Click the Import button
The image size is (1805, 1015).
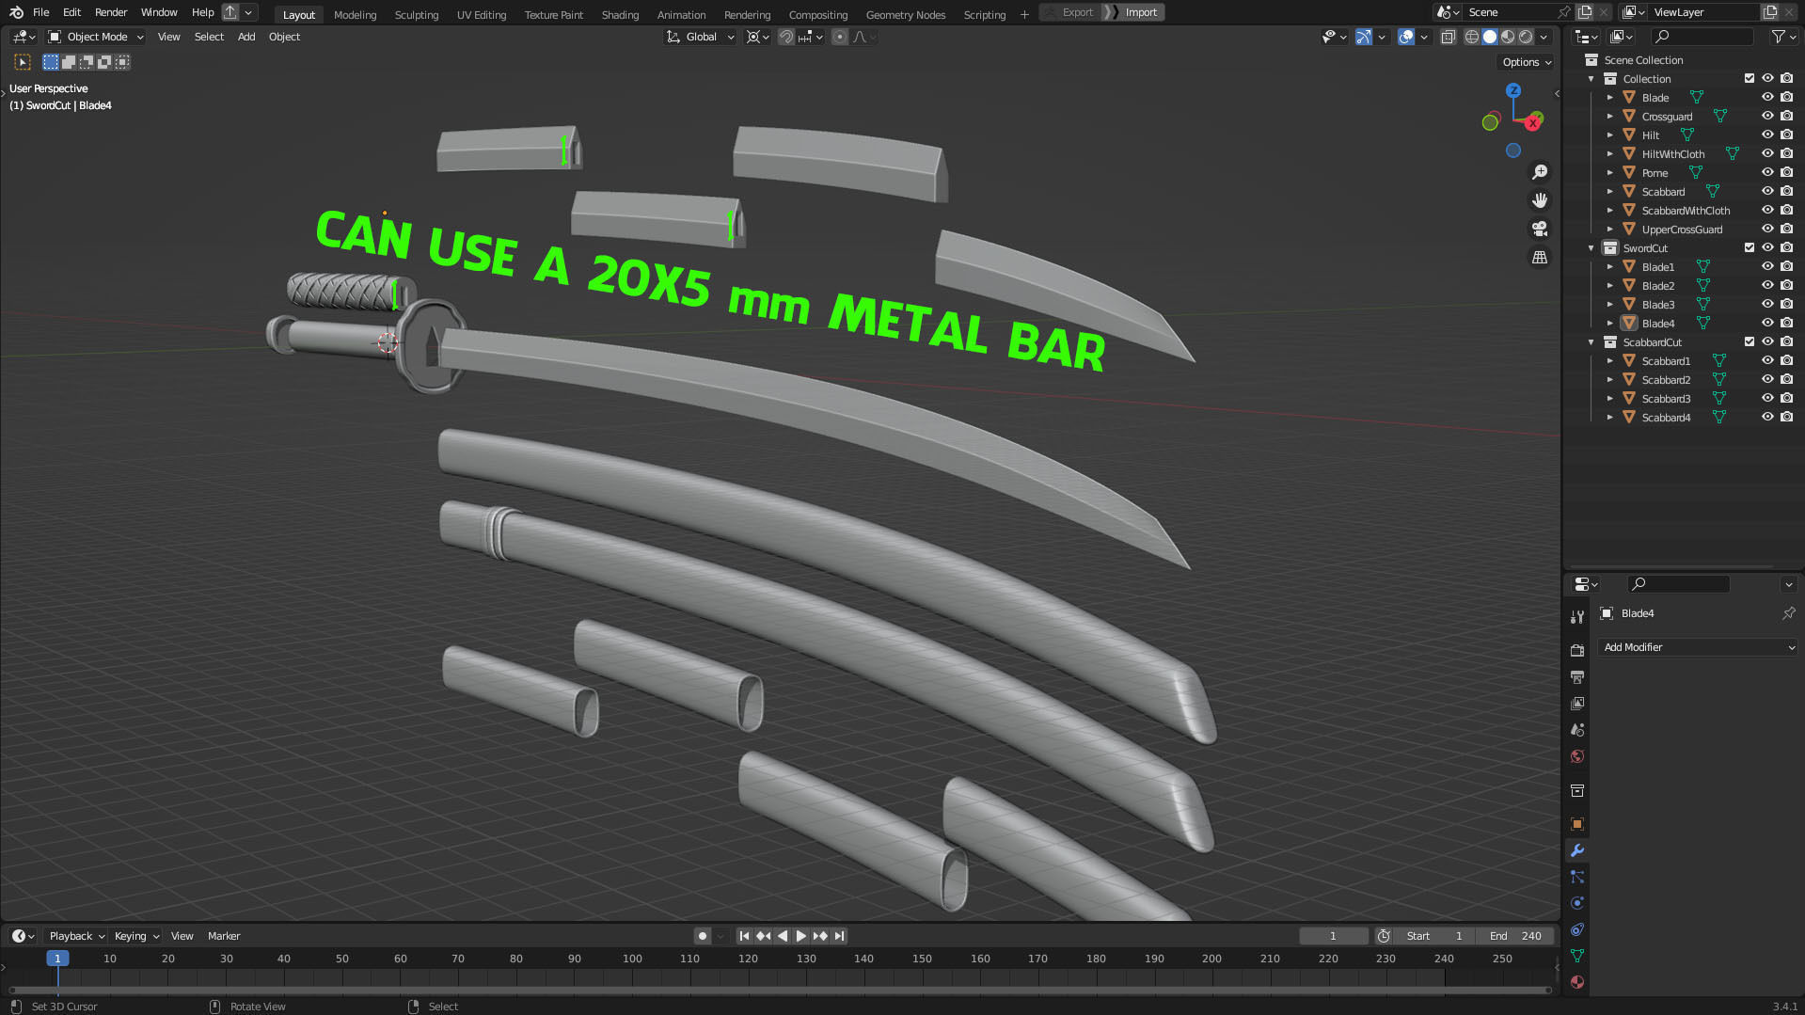1135,12
